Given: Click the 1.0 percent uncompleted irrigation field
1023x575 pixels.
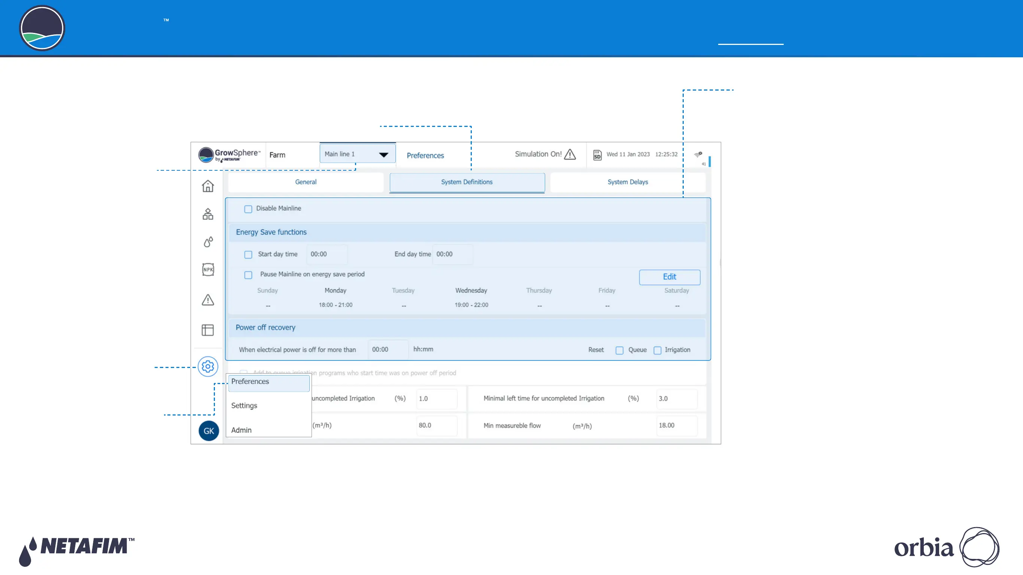Looking at the screenshot, I should pos(437,399).
